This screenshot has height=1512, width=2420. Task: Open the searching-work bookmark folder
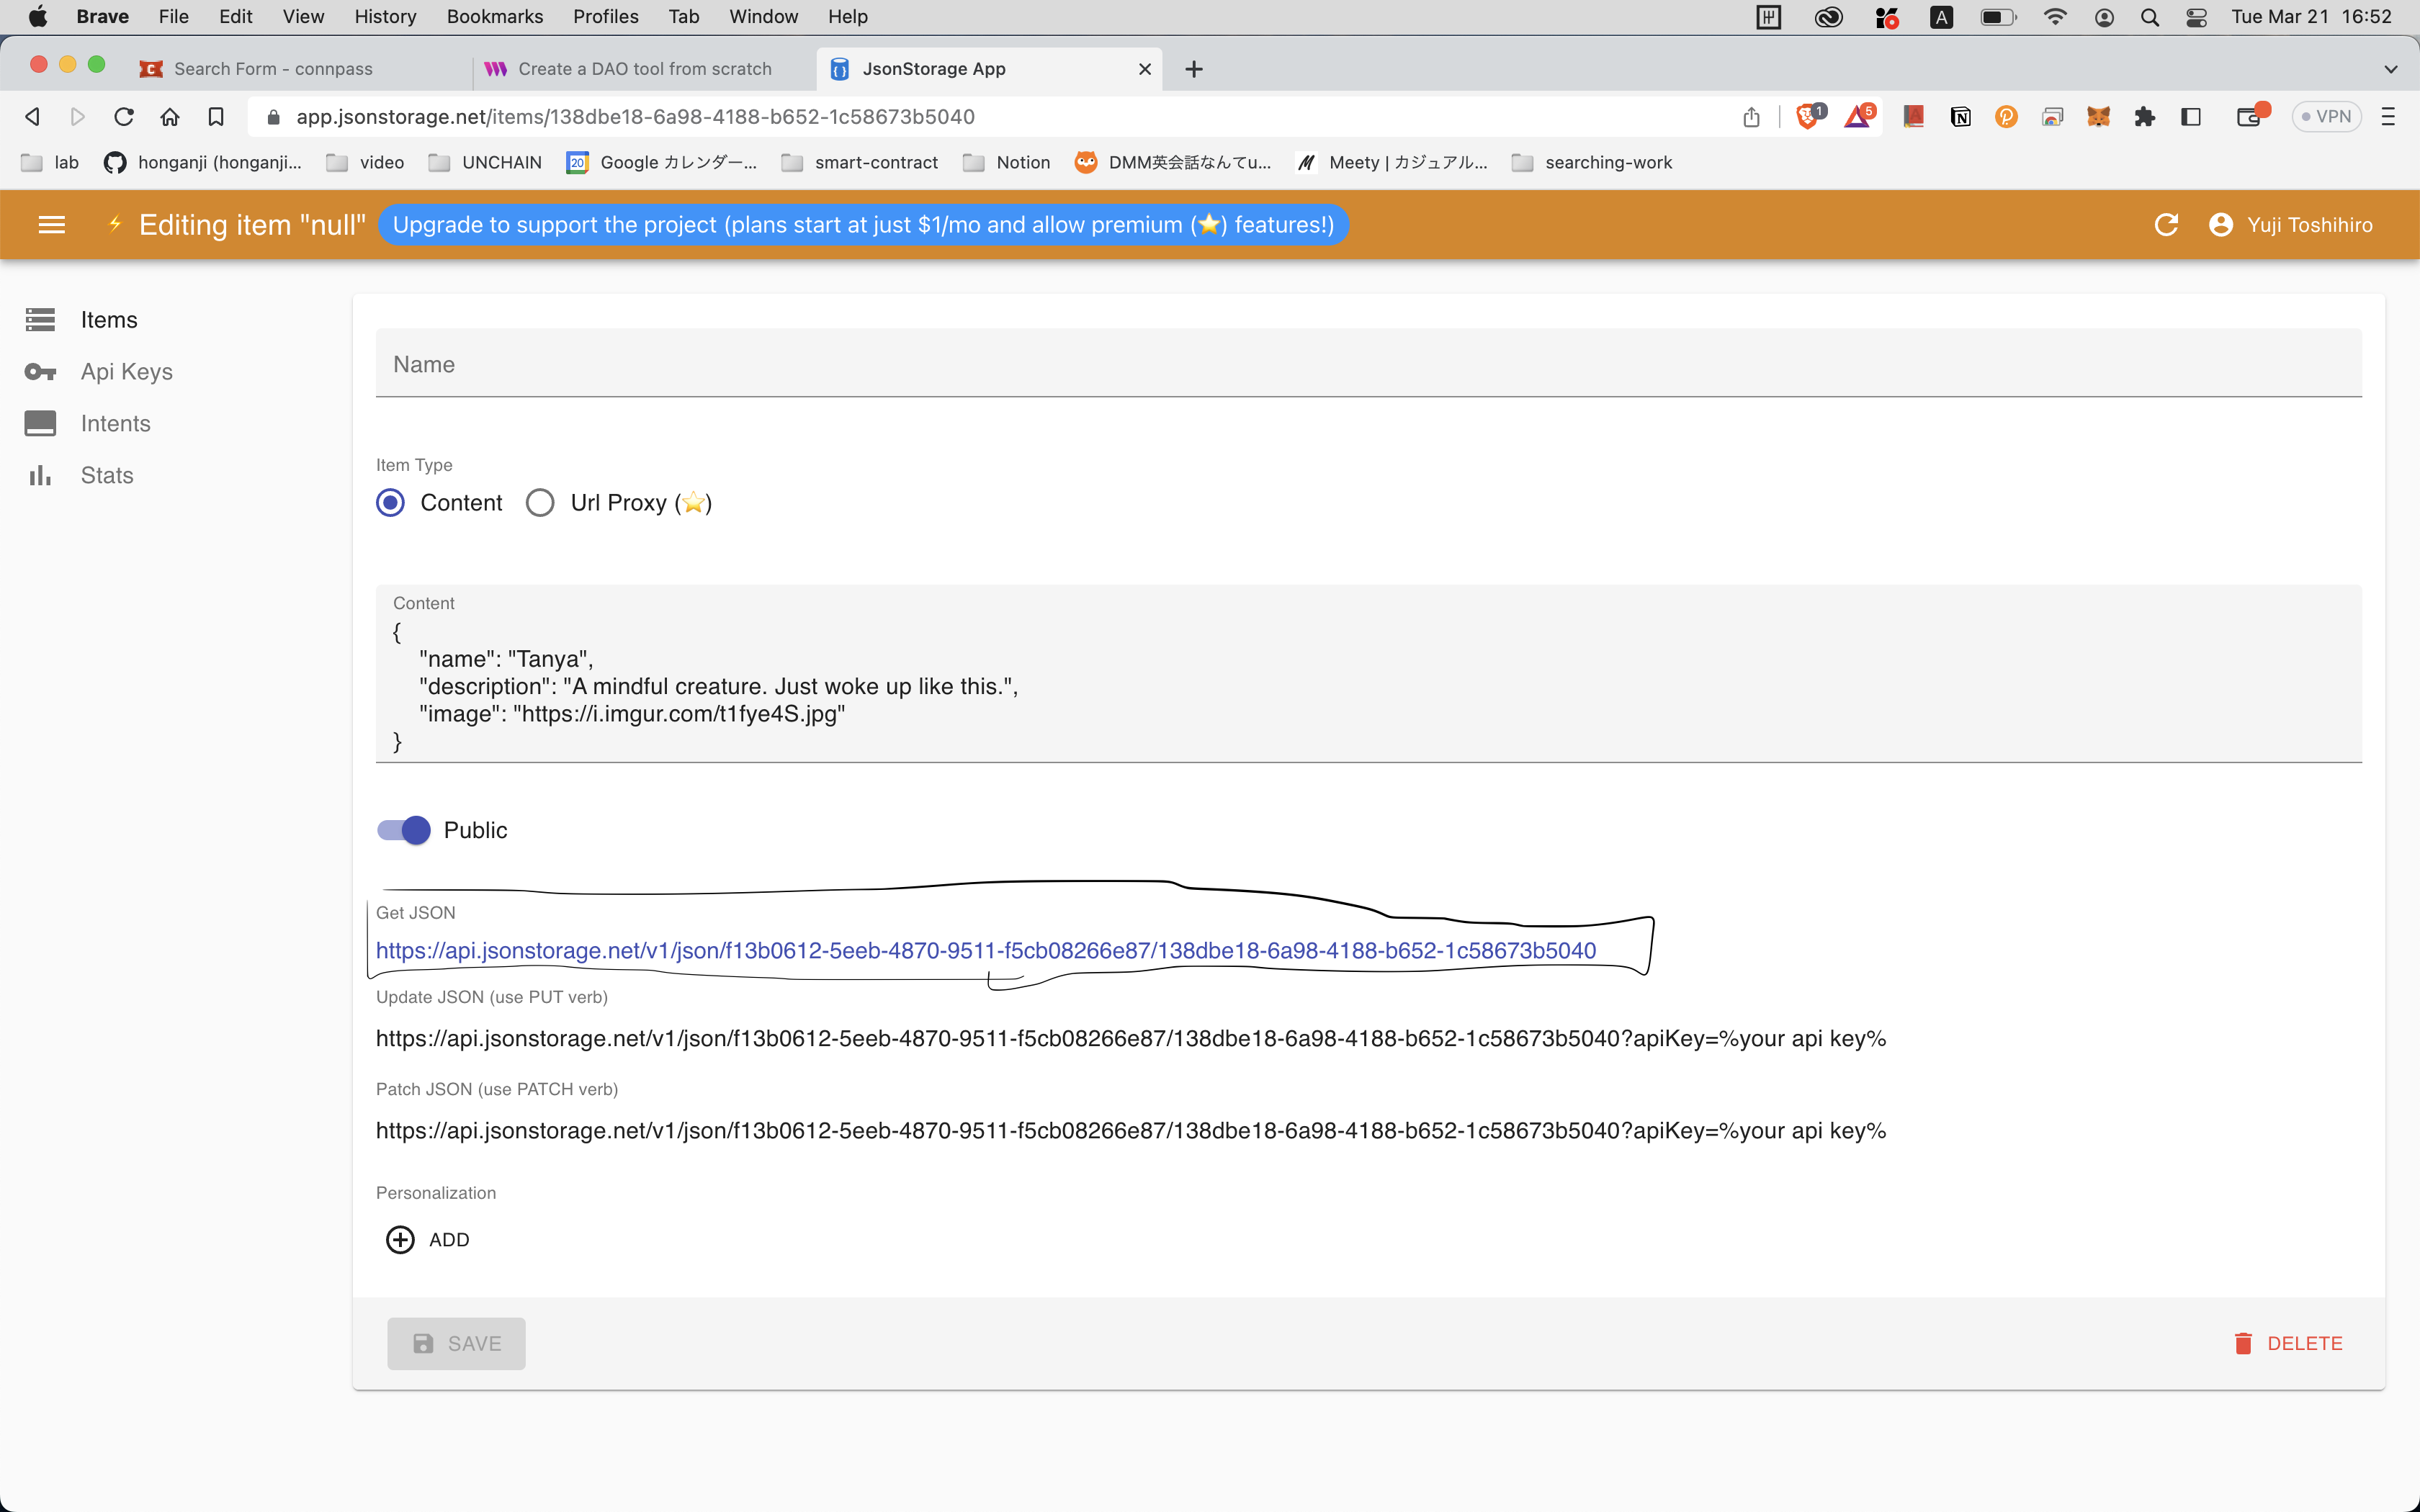click(x=1592, y=162)
